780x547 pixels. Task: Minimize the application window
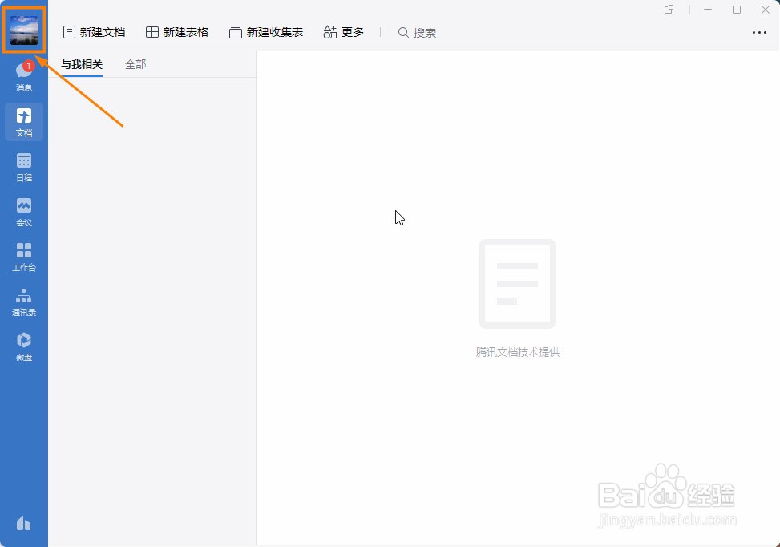tap(707, 10)
